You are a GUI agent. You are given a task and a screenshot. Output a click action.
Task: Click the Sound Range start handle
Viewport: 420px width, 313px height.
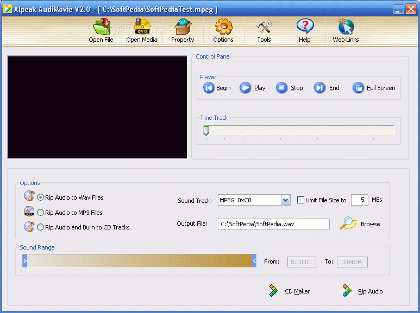pyautogui.click(x=24, y=261)
